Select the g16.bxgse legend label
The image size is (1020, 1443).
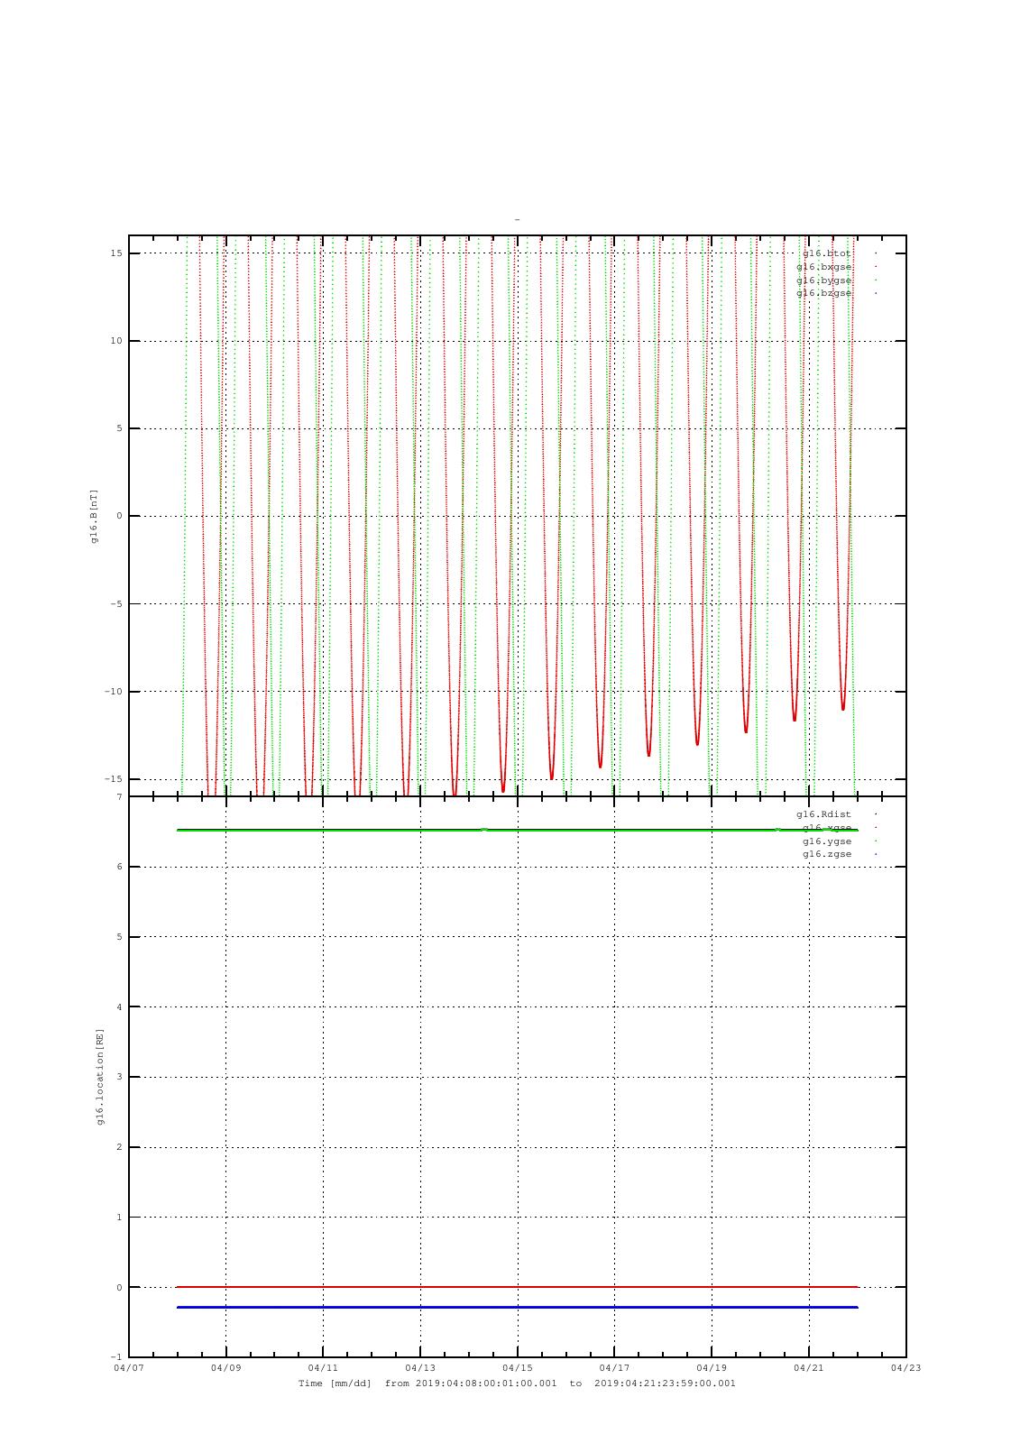click(824, 267)
